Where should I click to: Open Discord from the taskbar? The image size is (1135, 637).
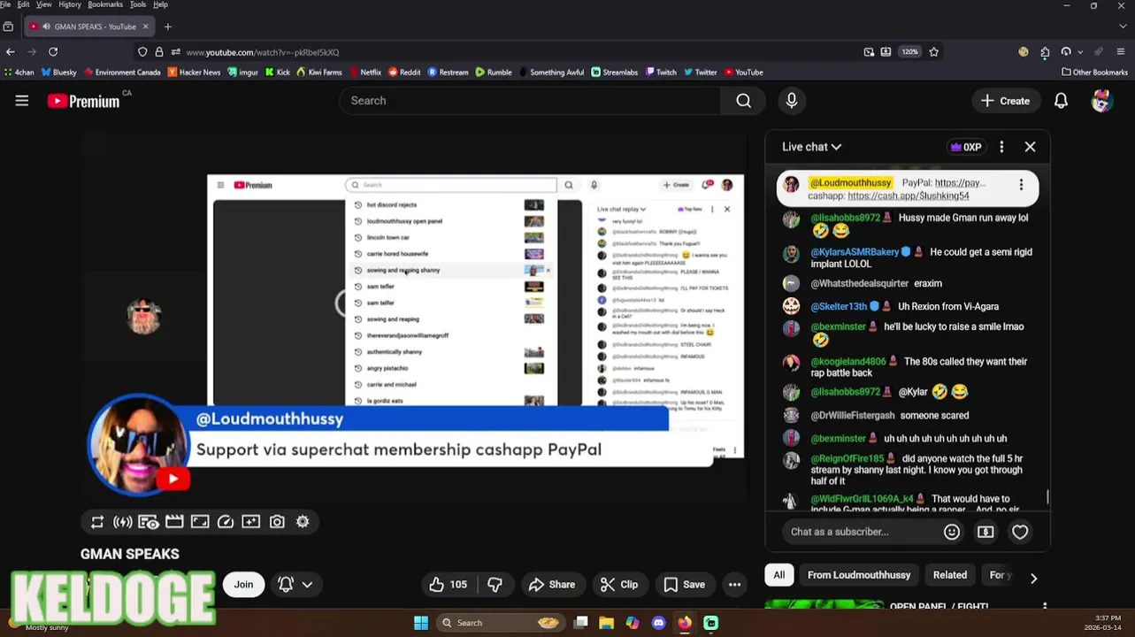[658, 623]
